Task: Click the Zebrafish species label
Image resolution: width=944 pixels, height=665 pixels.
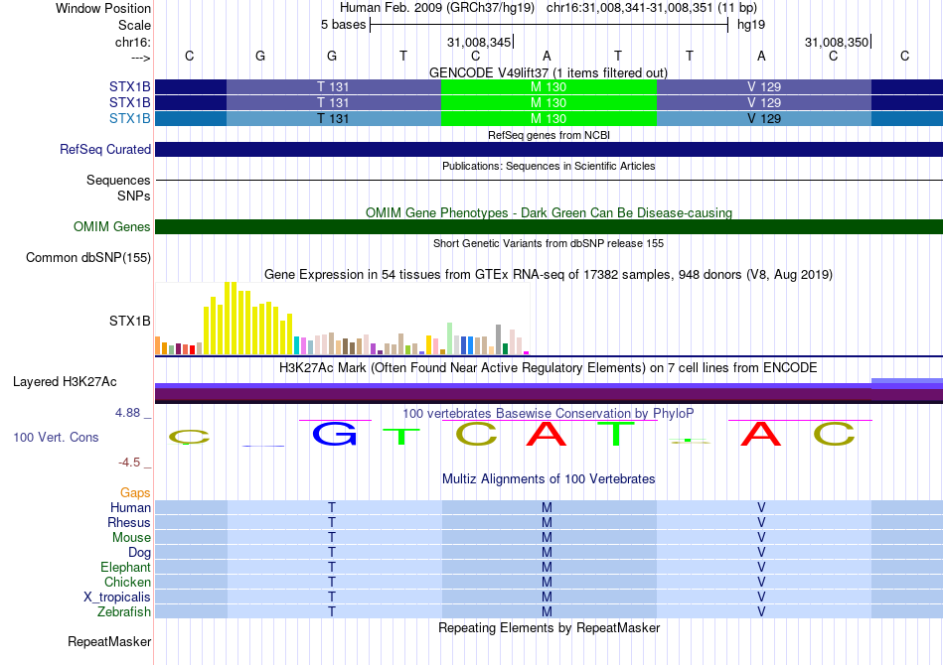Action: [x=124, y=611]
